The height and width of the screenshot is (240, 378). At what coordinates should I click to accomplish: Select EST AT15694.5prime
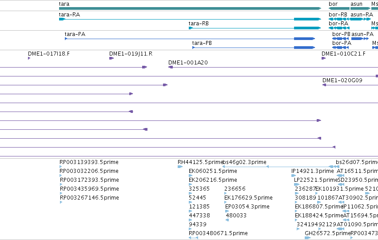pyautogui.click(x=360, y=216)
